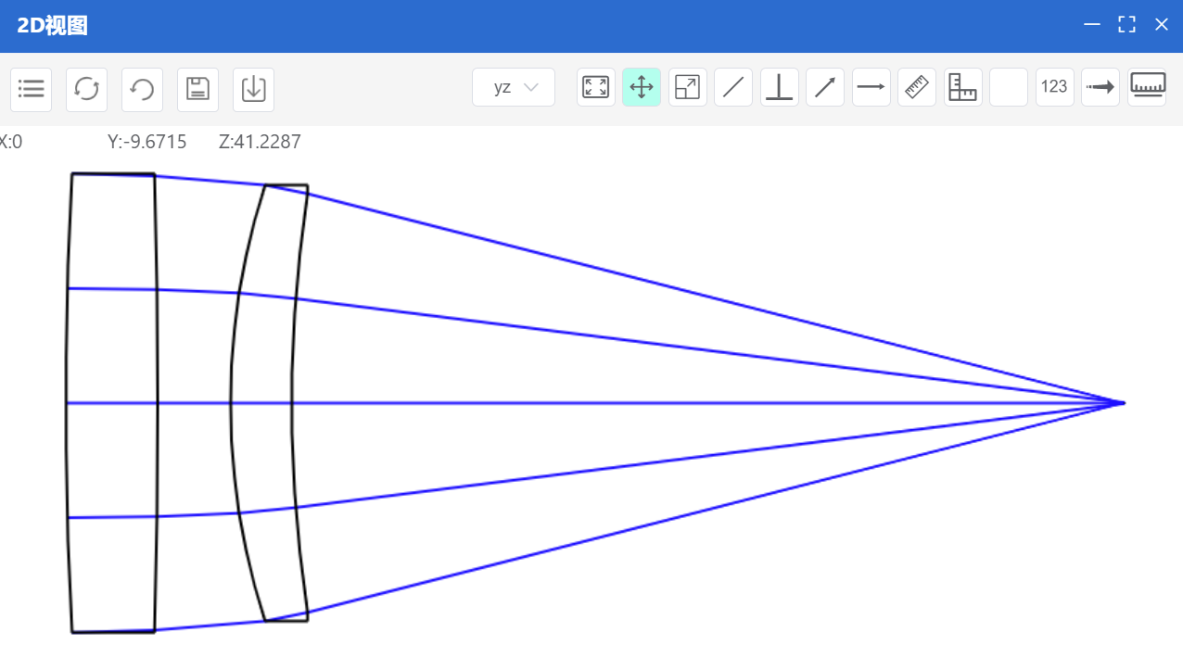The image size is (1183, 657).
Task: Minimize the 2D视图 window
Action: [1093, 25]
